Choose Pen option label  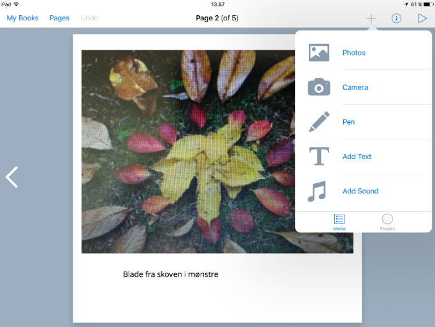348,122
